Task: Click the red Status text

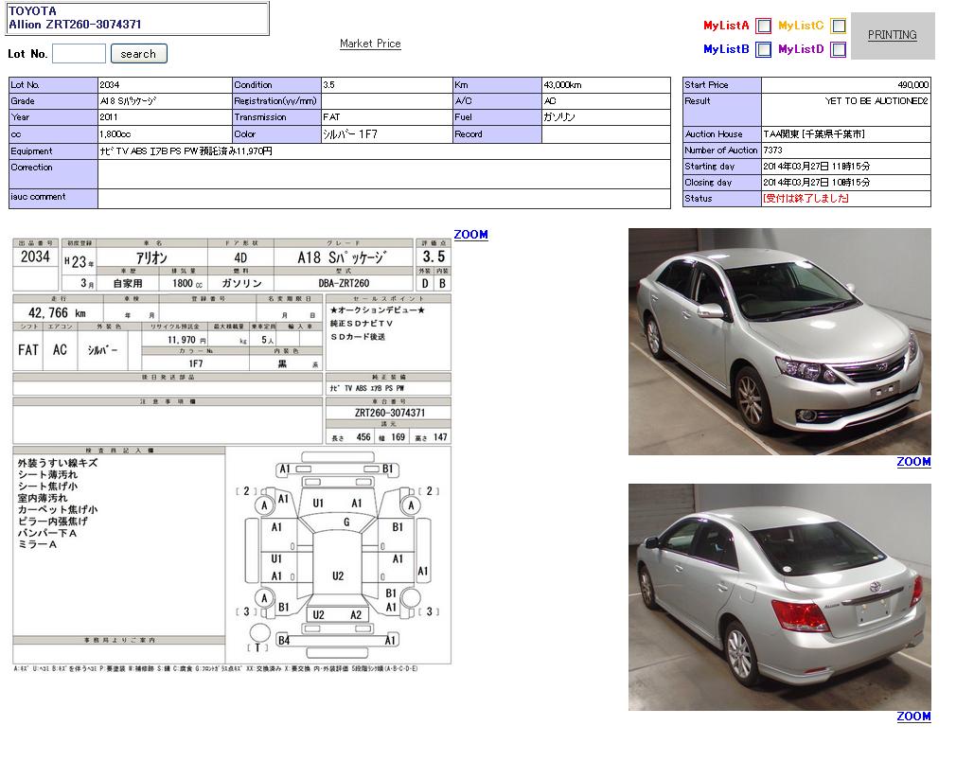Action: (x=806, y=199)
